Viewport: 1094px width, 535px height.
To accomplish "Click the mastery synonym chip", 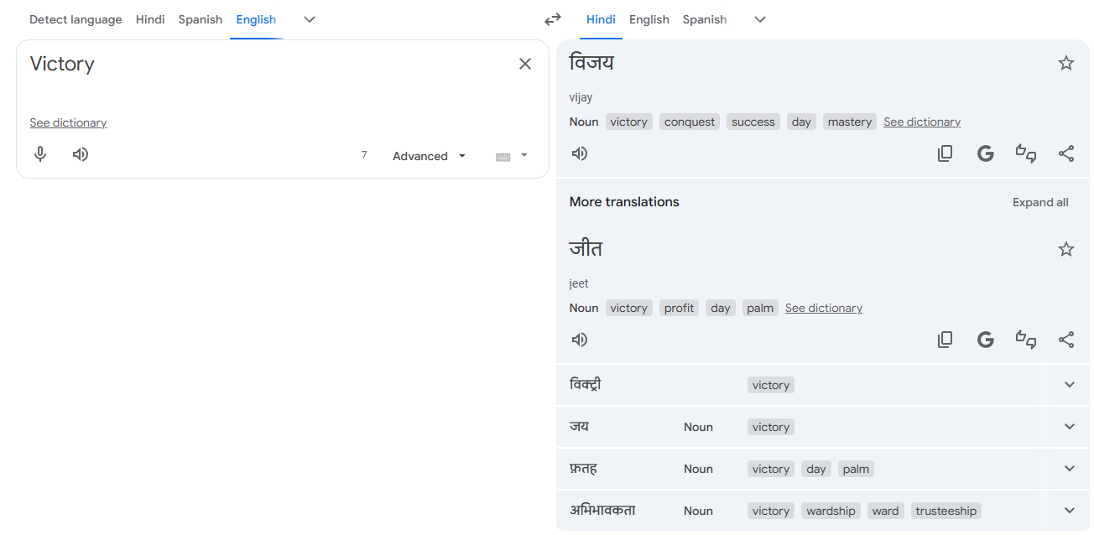I will 850,122.
